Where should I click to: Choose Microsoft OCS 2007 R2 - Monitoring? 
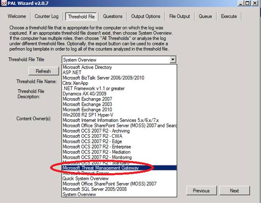(119, 157)
